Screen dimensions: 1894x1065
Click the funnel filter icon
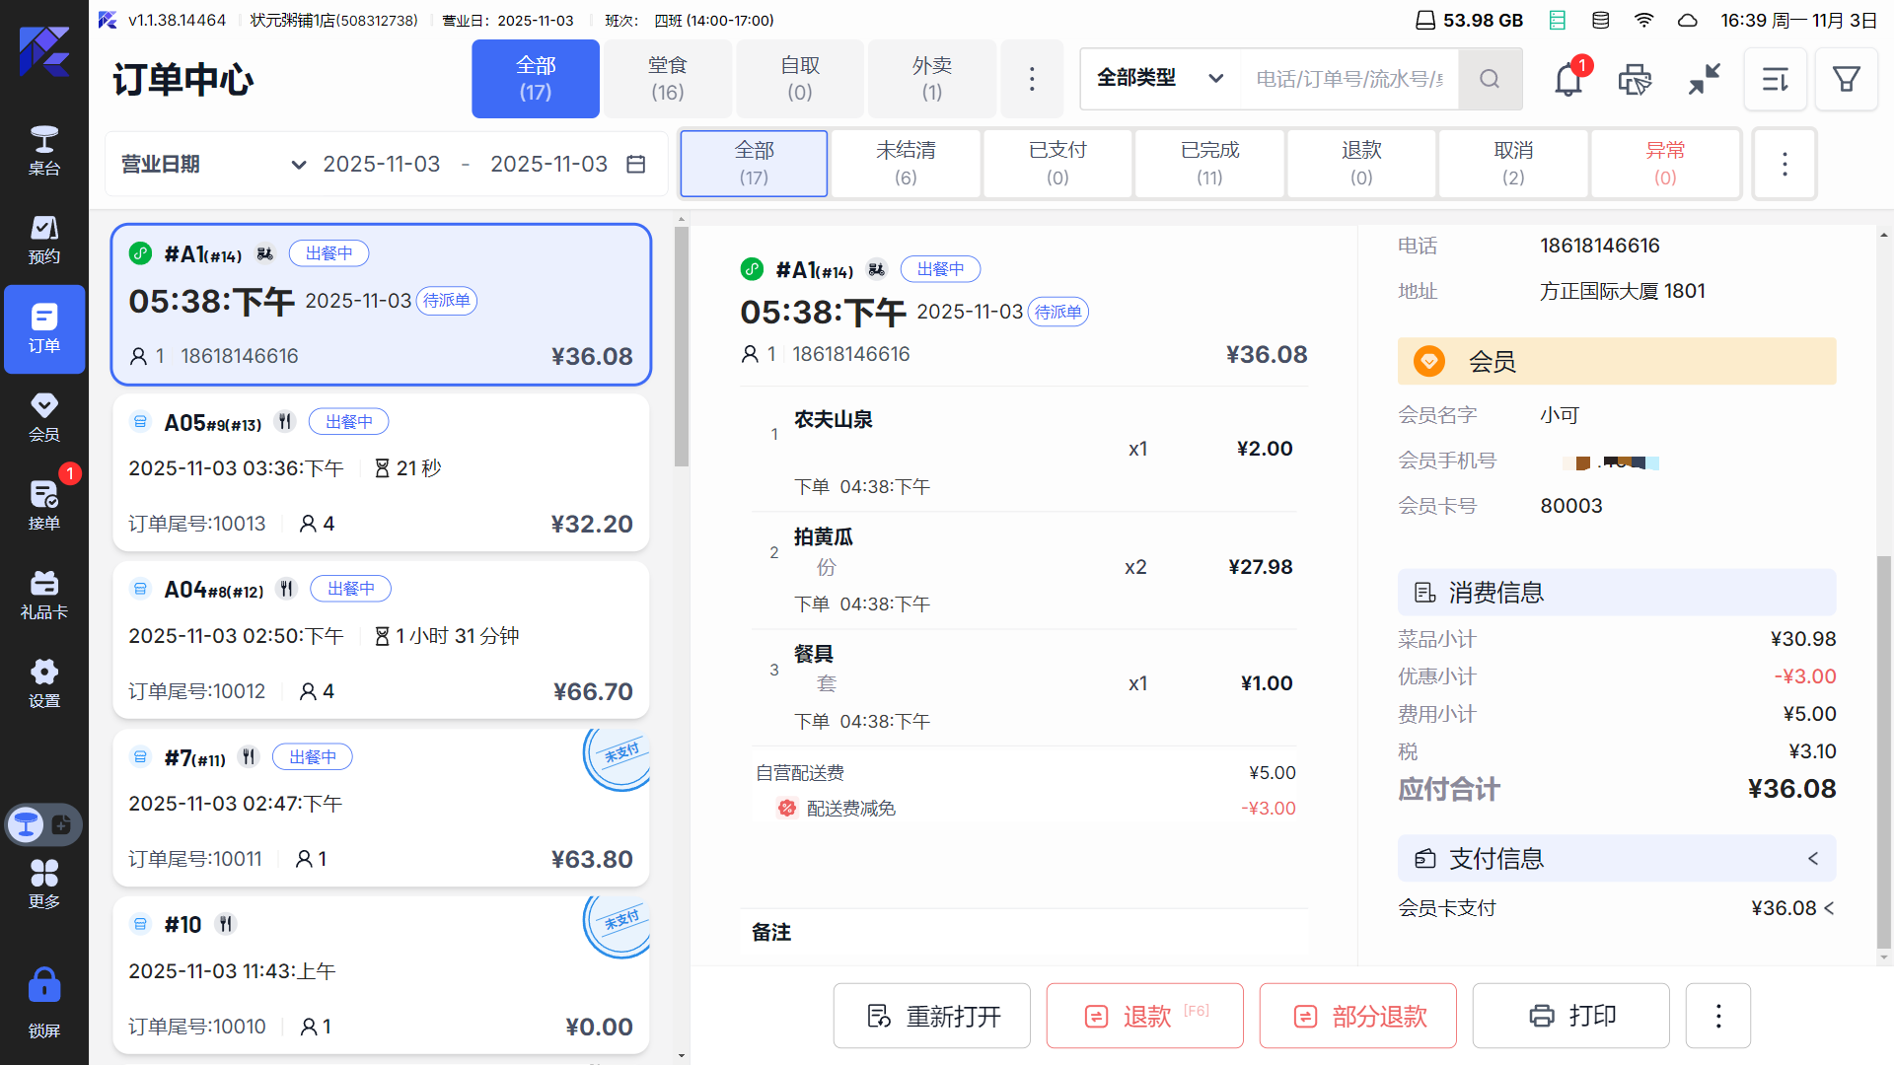click(x=1846, y=79)
